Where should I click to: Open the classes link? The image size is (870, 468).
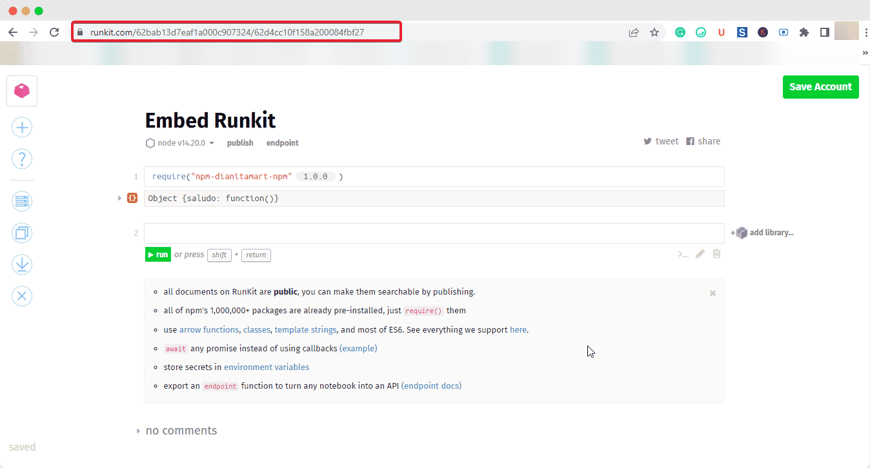tap(257, 329)
